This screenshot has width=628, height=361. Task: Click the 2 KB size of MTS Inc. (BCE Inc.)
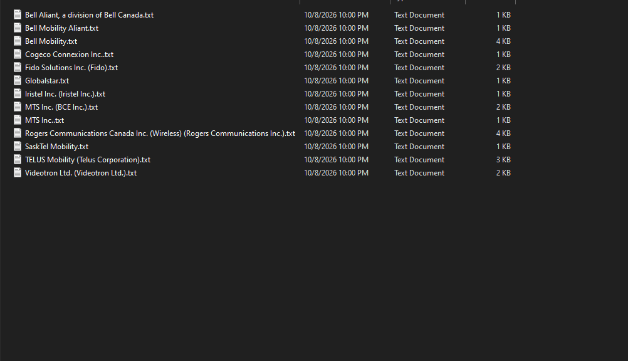coord(503,107)
